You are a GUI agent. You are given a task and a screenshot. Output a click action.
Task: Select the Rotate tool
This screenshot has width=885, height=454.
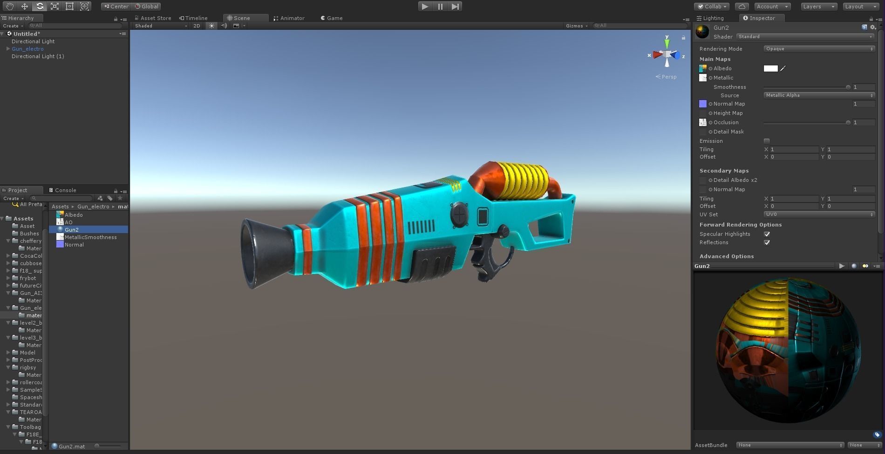[40, 7]
